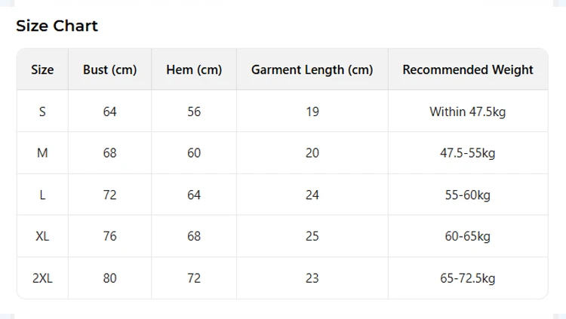The width and height of the screenshot is (566, 319).
Task: Choose the XL size row label
Action: click(x=42, y=236)
